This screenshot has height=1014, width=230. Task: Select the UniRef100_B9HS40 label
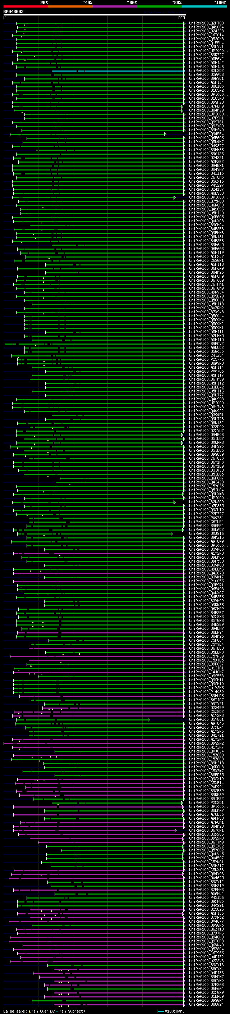pos(206,130)
